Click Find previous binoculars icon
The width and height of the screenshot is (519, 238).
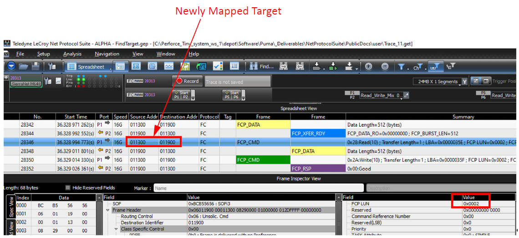pos(300,66)
